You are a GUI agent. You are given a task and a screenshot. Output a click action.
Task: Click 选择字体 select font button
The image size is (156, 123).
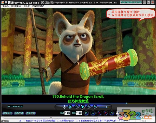30,113
